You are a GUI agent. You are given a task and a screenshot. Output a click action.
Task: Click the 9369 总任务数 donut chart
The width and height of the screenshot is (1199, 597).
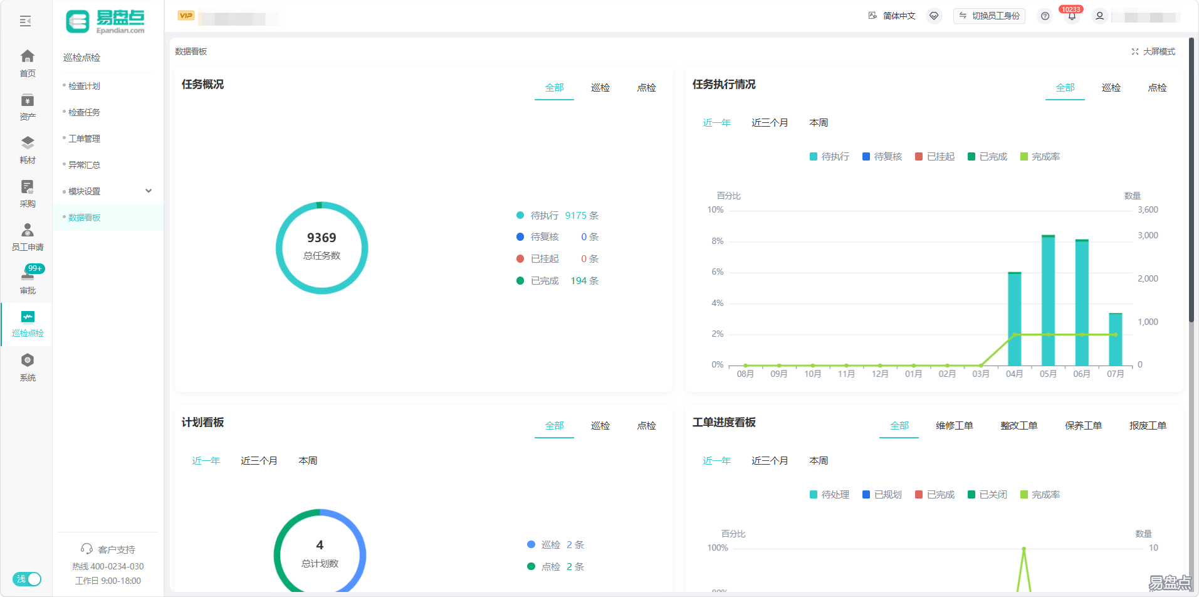coord(322,248)
